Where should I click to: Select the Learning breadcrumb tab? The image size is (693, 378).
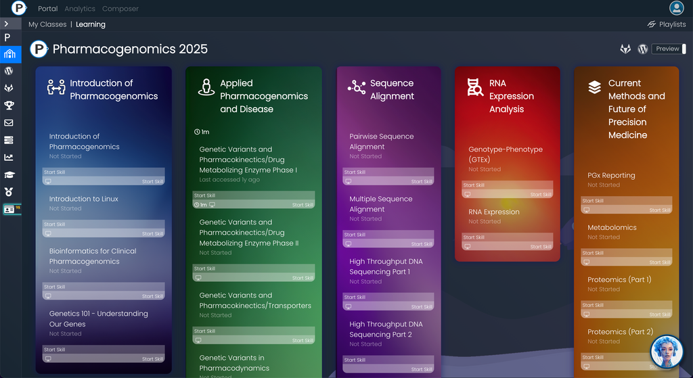pyautogui.click(x=91, y=24)
